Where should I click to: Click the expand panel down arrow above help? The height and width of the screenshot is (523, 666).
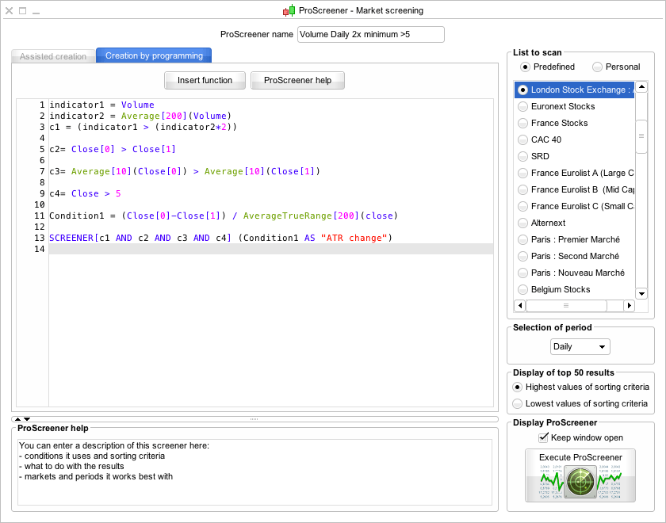[26, 419]
